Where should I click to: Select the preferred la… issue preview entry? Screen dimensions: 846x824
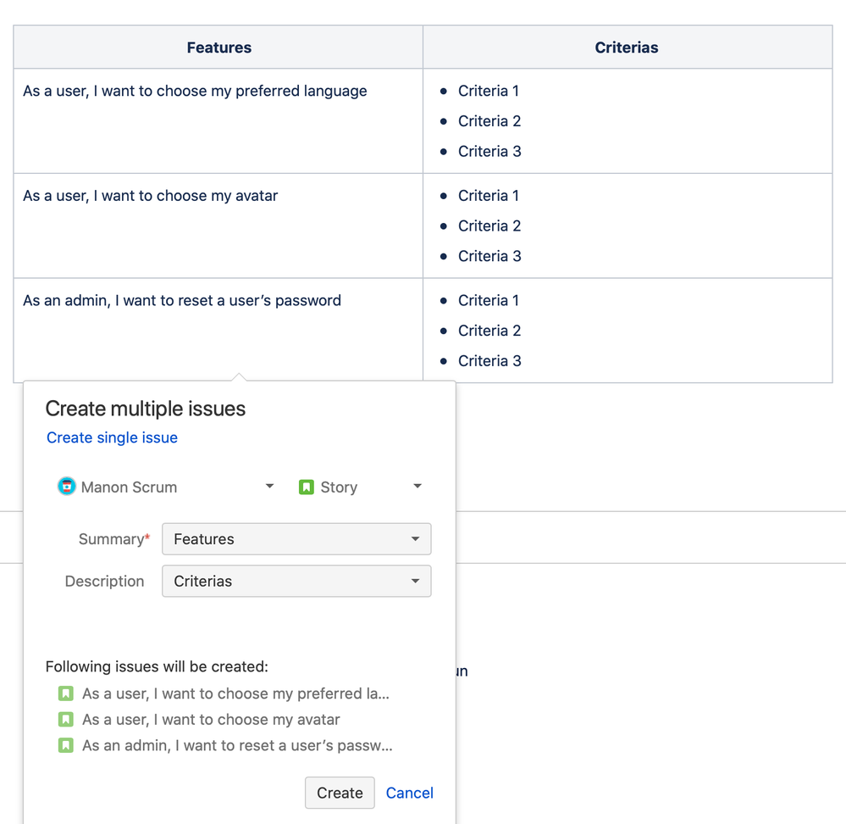click(x=235, y=693)
